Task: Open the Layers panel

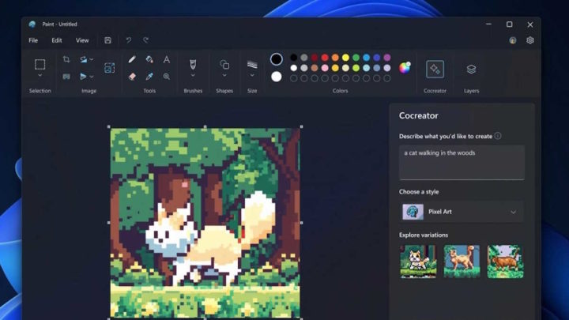Action: (x=471, y=69)
